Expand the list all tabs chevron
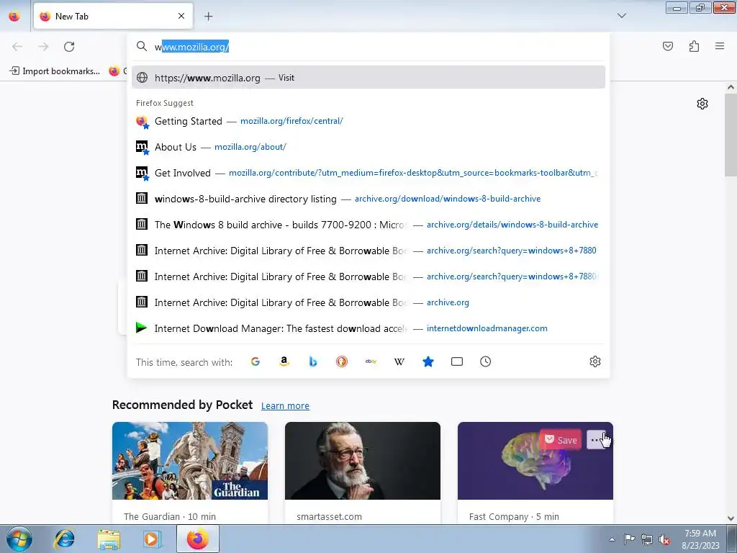Image resolution: width=737 pixels, height=553 pixels. coord(621,16)
